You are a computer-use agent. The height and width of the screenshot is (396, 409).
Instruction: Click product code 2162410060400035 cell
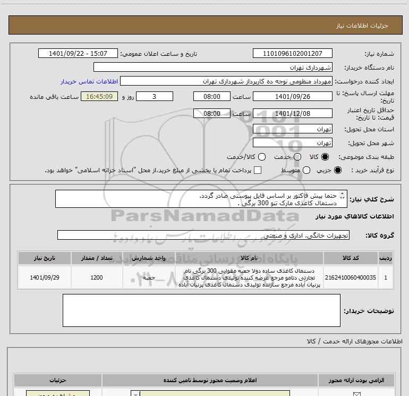(351, 277)
